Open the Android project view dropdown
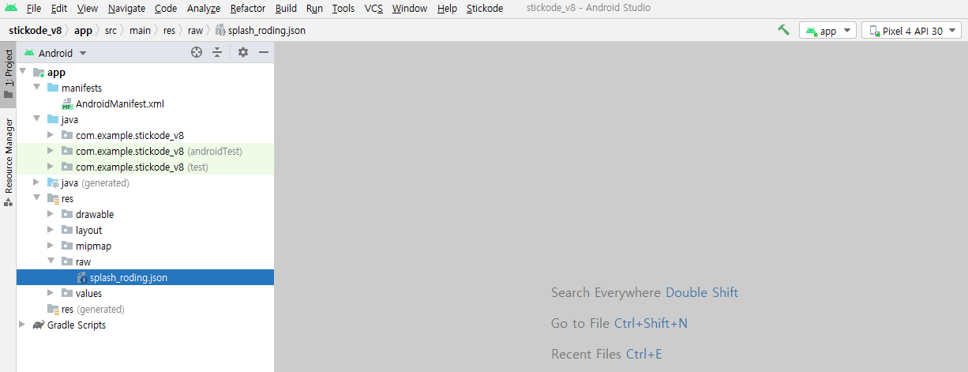 [x=55, y=53]
